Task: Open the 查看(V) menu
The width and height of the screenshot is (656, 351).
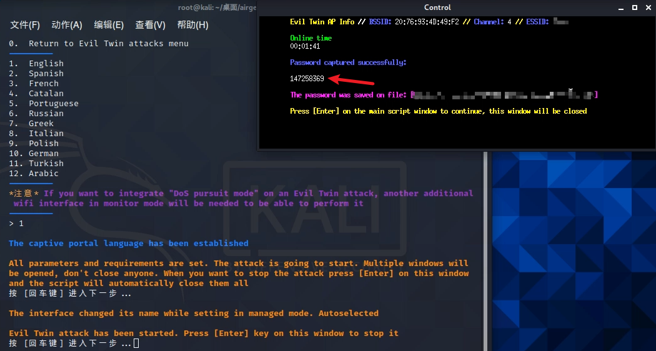Action: [150, 25]
